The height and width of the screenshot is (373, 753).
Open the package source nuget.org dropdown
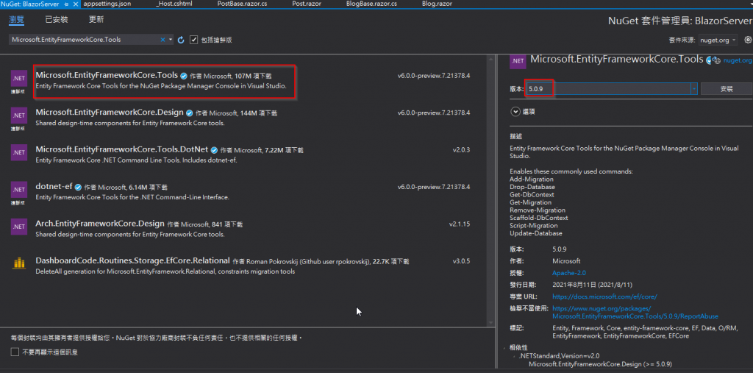click(x=718, y=40)
